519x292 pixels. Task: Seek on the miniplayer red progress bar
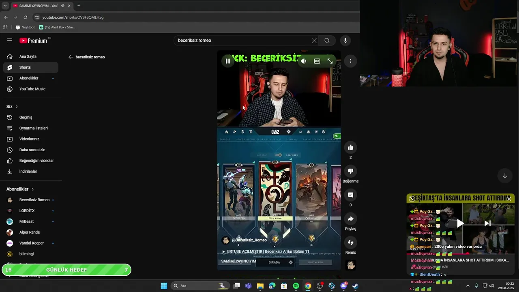click(460, 253)
